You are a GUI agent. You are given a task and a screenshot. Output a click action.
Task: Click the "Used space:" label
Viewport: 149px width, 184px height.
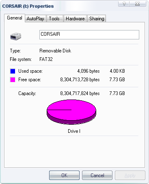pyautogui.click(x=30, y=71)
